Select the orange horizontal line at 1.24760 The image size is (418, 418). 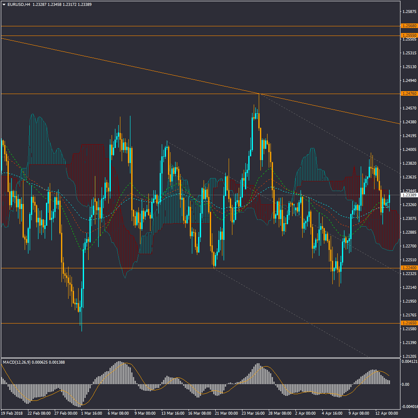[125, 94]
